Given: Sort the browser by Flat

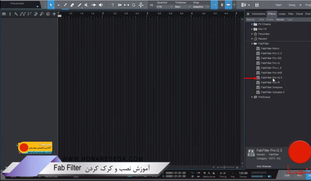Looking at the screenshot, I should pyautogui.click(x=261, y=19).
